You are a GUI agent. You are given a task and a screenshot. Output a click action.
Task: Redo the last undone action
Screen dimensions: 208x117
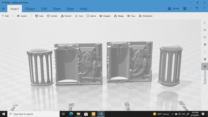pos(204,9)
